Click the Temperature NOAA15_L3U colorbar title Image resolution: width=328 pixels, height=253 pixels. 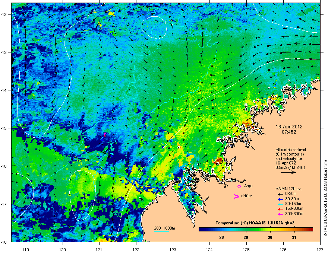(x=255, y=223)
